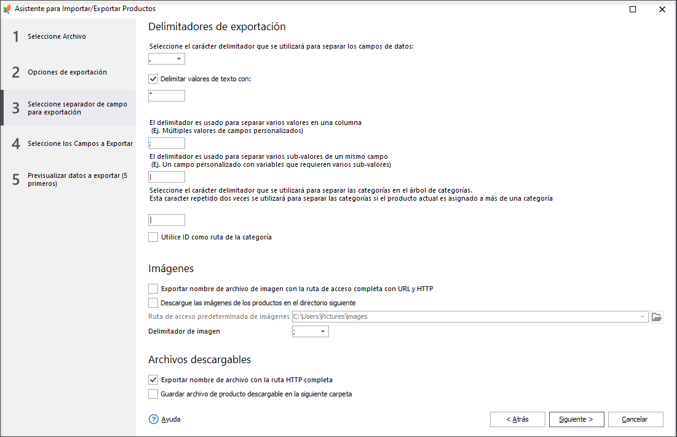
Task: Go to step 4 Seleccione los Campos a Exportar
Action: [68, 143]
